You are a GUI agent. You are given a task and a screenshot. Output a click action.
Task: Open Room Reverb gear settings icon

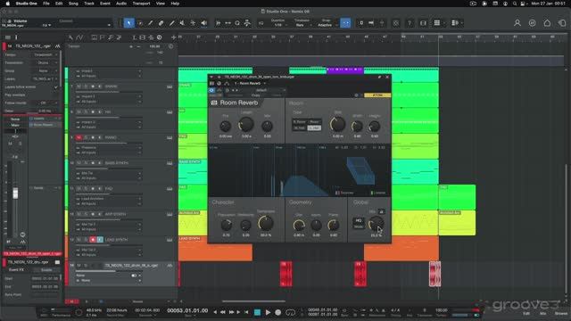[x=357, y=95]
